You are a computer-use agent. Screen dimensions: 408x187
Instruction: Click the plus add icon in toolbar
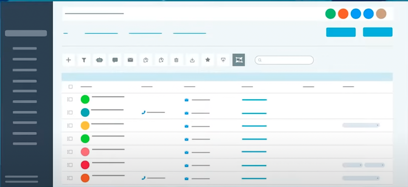pos(68,60)
